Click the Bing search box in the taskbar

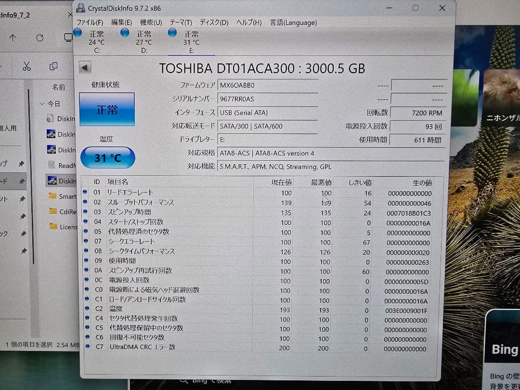click(x=207, y=380)
